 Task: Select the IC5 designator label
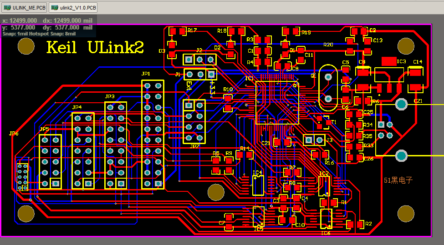[259, 229]
